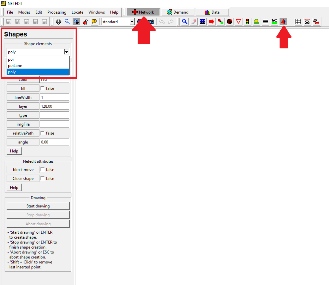
Task: Click the polygon shape mode icon
Action: point(283,22)
